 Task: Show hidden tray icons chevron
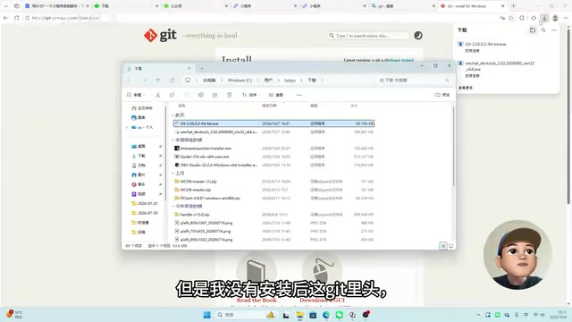click(x=478, y=315)
